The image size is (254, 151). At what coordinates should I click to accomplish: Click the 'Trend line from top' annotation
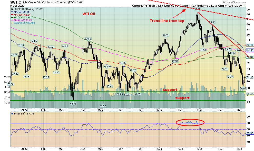point(167,21)
